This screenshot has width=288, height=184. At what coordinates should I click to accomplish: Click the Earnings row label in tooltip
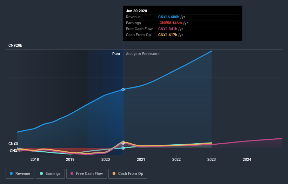(133, 23)
